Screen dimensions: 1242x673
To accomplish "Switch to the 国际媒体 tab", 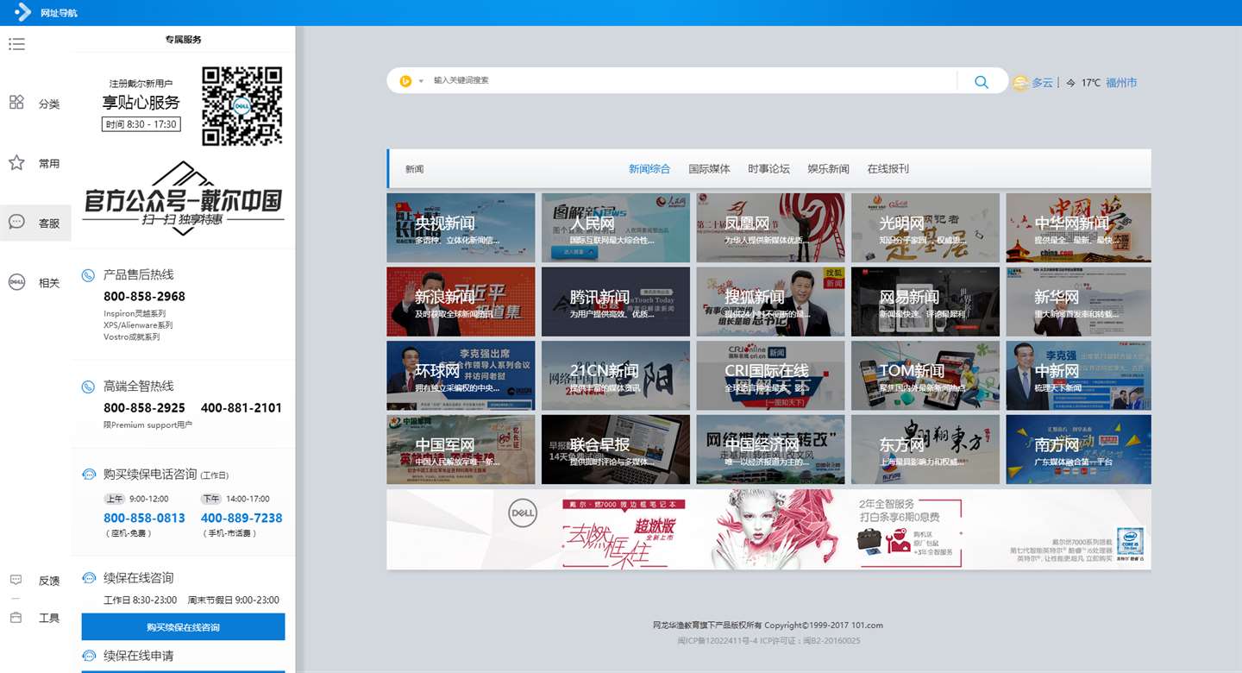I will coord(709,169).
